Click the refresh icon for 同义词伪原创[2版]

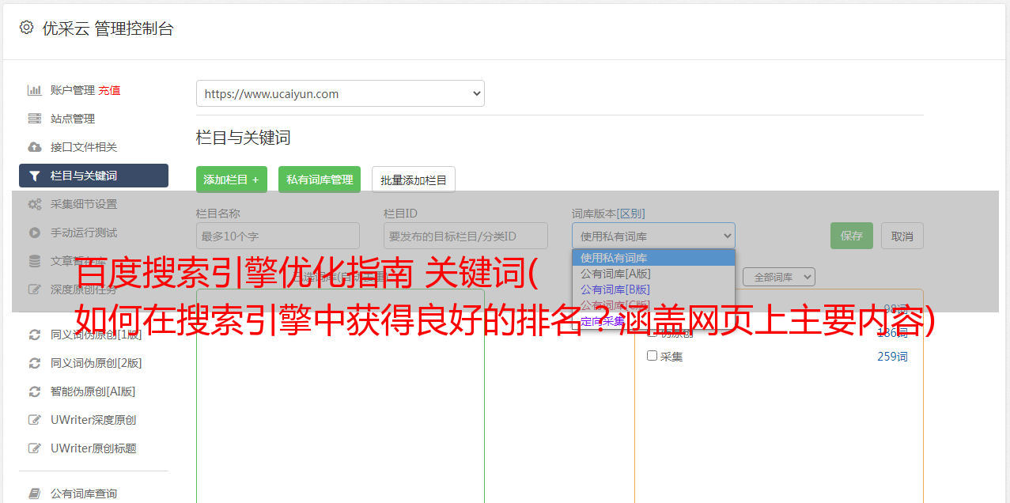pos(35,363)
